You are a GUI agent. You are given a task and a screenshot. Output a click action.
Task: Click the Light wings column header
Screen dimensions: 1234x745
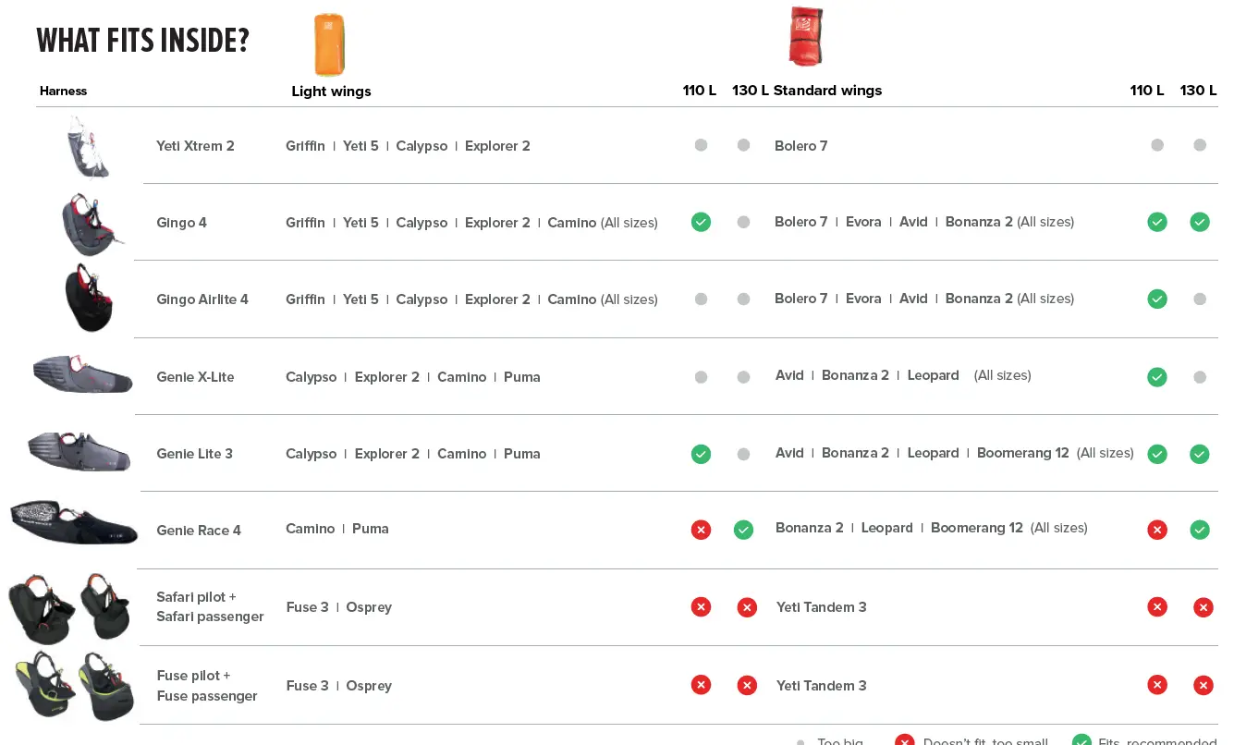[x=331, y=92]
